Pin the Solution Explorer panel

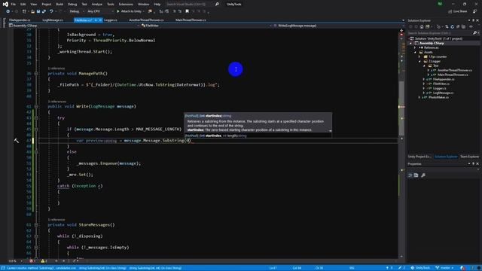[474, 20]
